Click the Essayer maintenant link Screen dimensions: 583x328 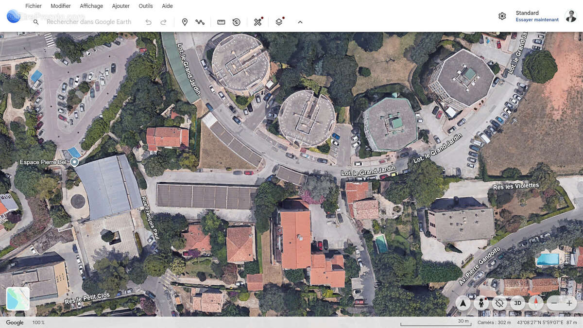click(x=537, y=19)
